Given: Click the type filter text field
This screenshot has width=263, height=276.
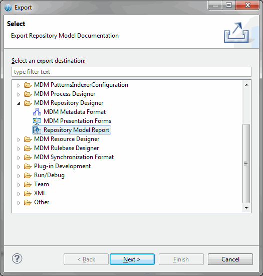Looking at the screenshot, I should (x=131, y=72).
